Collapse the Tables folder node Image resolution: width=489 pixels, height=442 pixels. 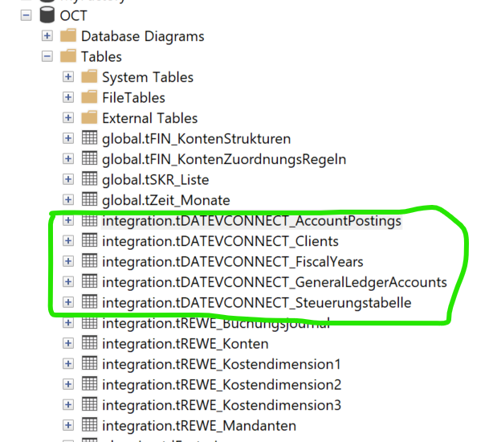(x=47, y=56)
